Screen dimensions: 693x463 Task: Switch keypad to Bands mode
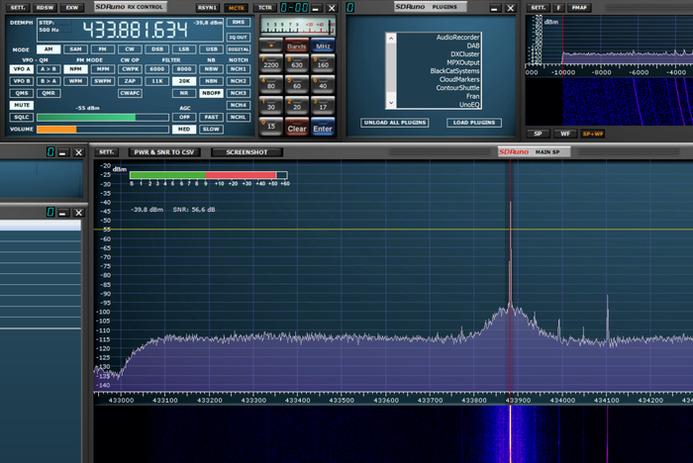click(x=297, y=46)
